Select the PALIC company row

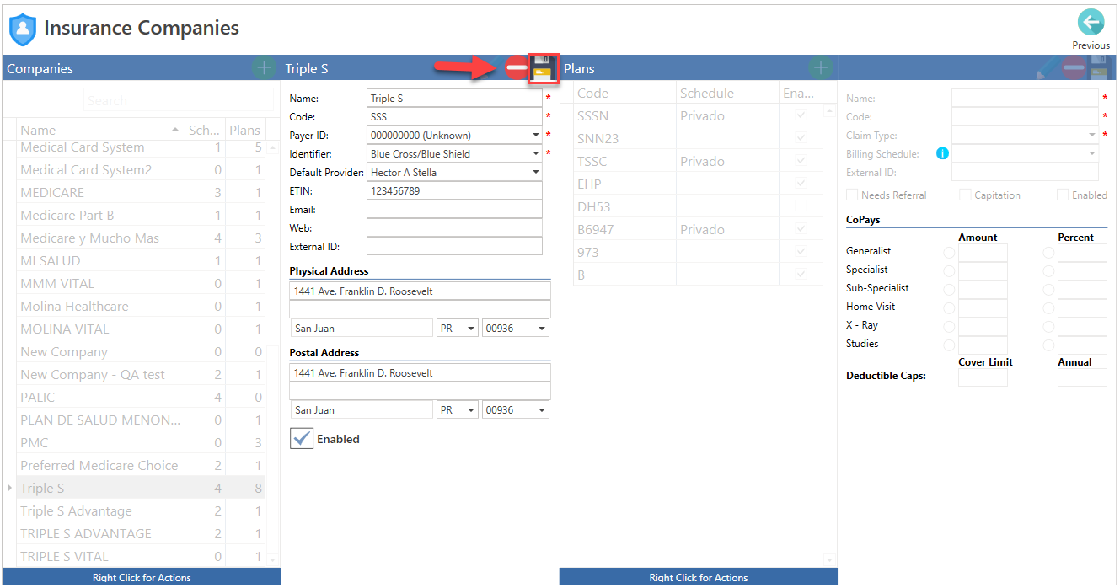141,398
